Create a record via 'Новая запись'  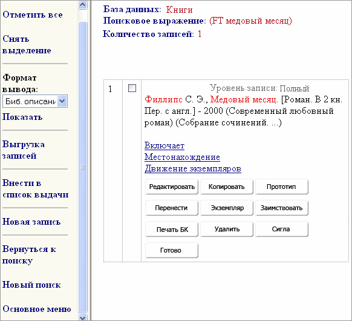[31, 222]
